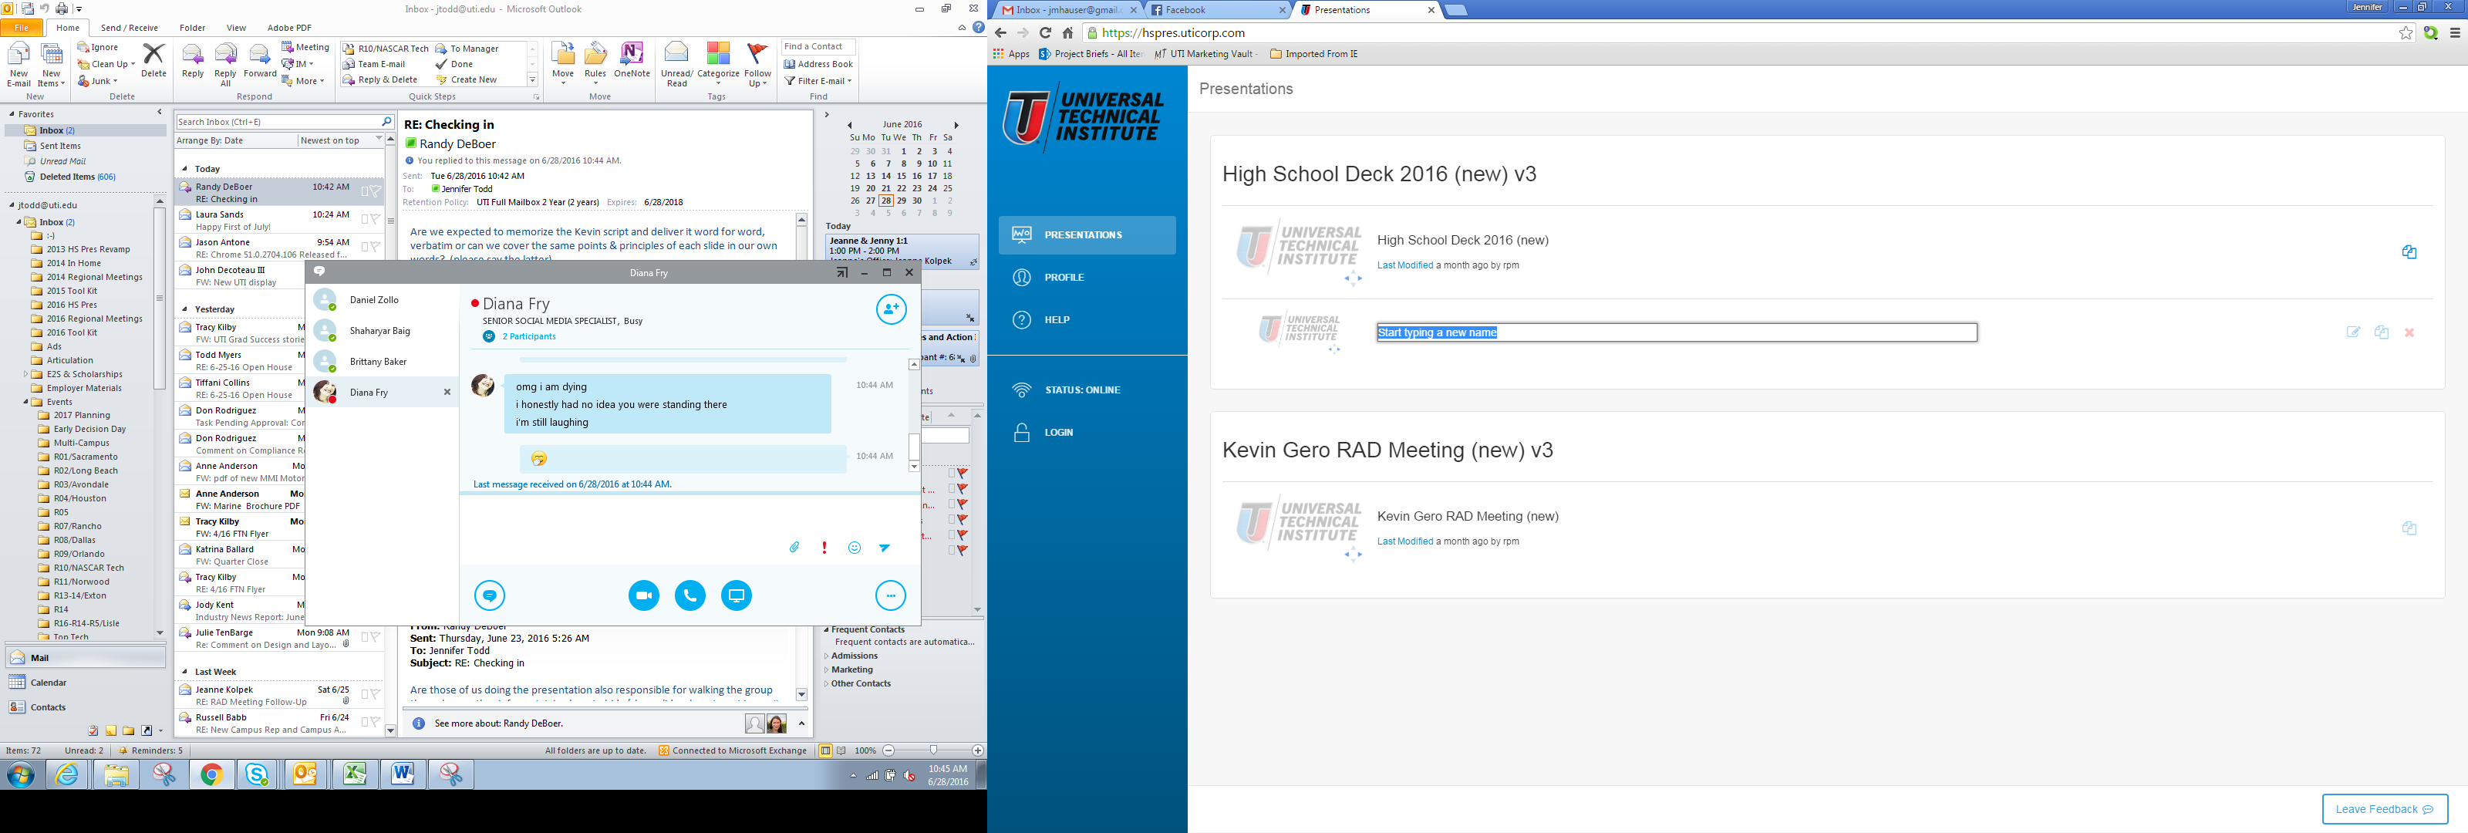
Task: Open the Send / Receive ribbon tab
Action: (x=130, y=28)
